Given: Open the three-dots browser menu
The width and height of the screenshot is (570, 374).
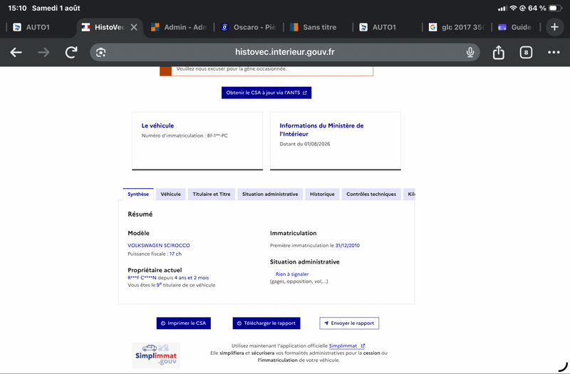Looking at the screenshot, I should [x=554, y=53].
